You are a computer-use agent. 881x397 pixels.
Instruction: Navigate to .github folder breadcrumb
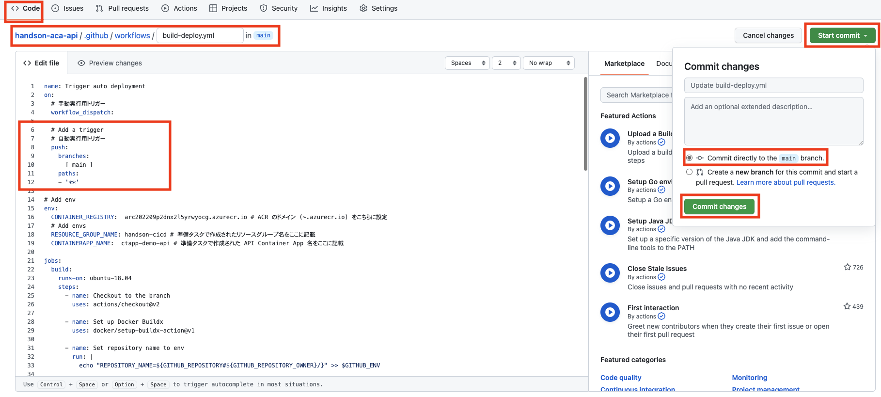(96, 35)
